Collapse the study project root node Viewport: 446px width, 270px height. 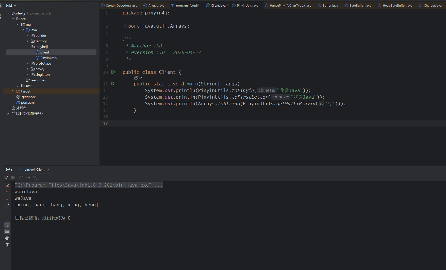point(8,13)
